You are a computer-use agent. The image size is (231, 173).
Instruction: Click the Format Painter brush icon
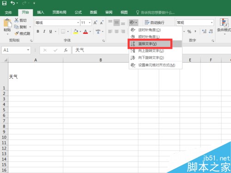click(17, 33)
